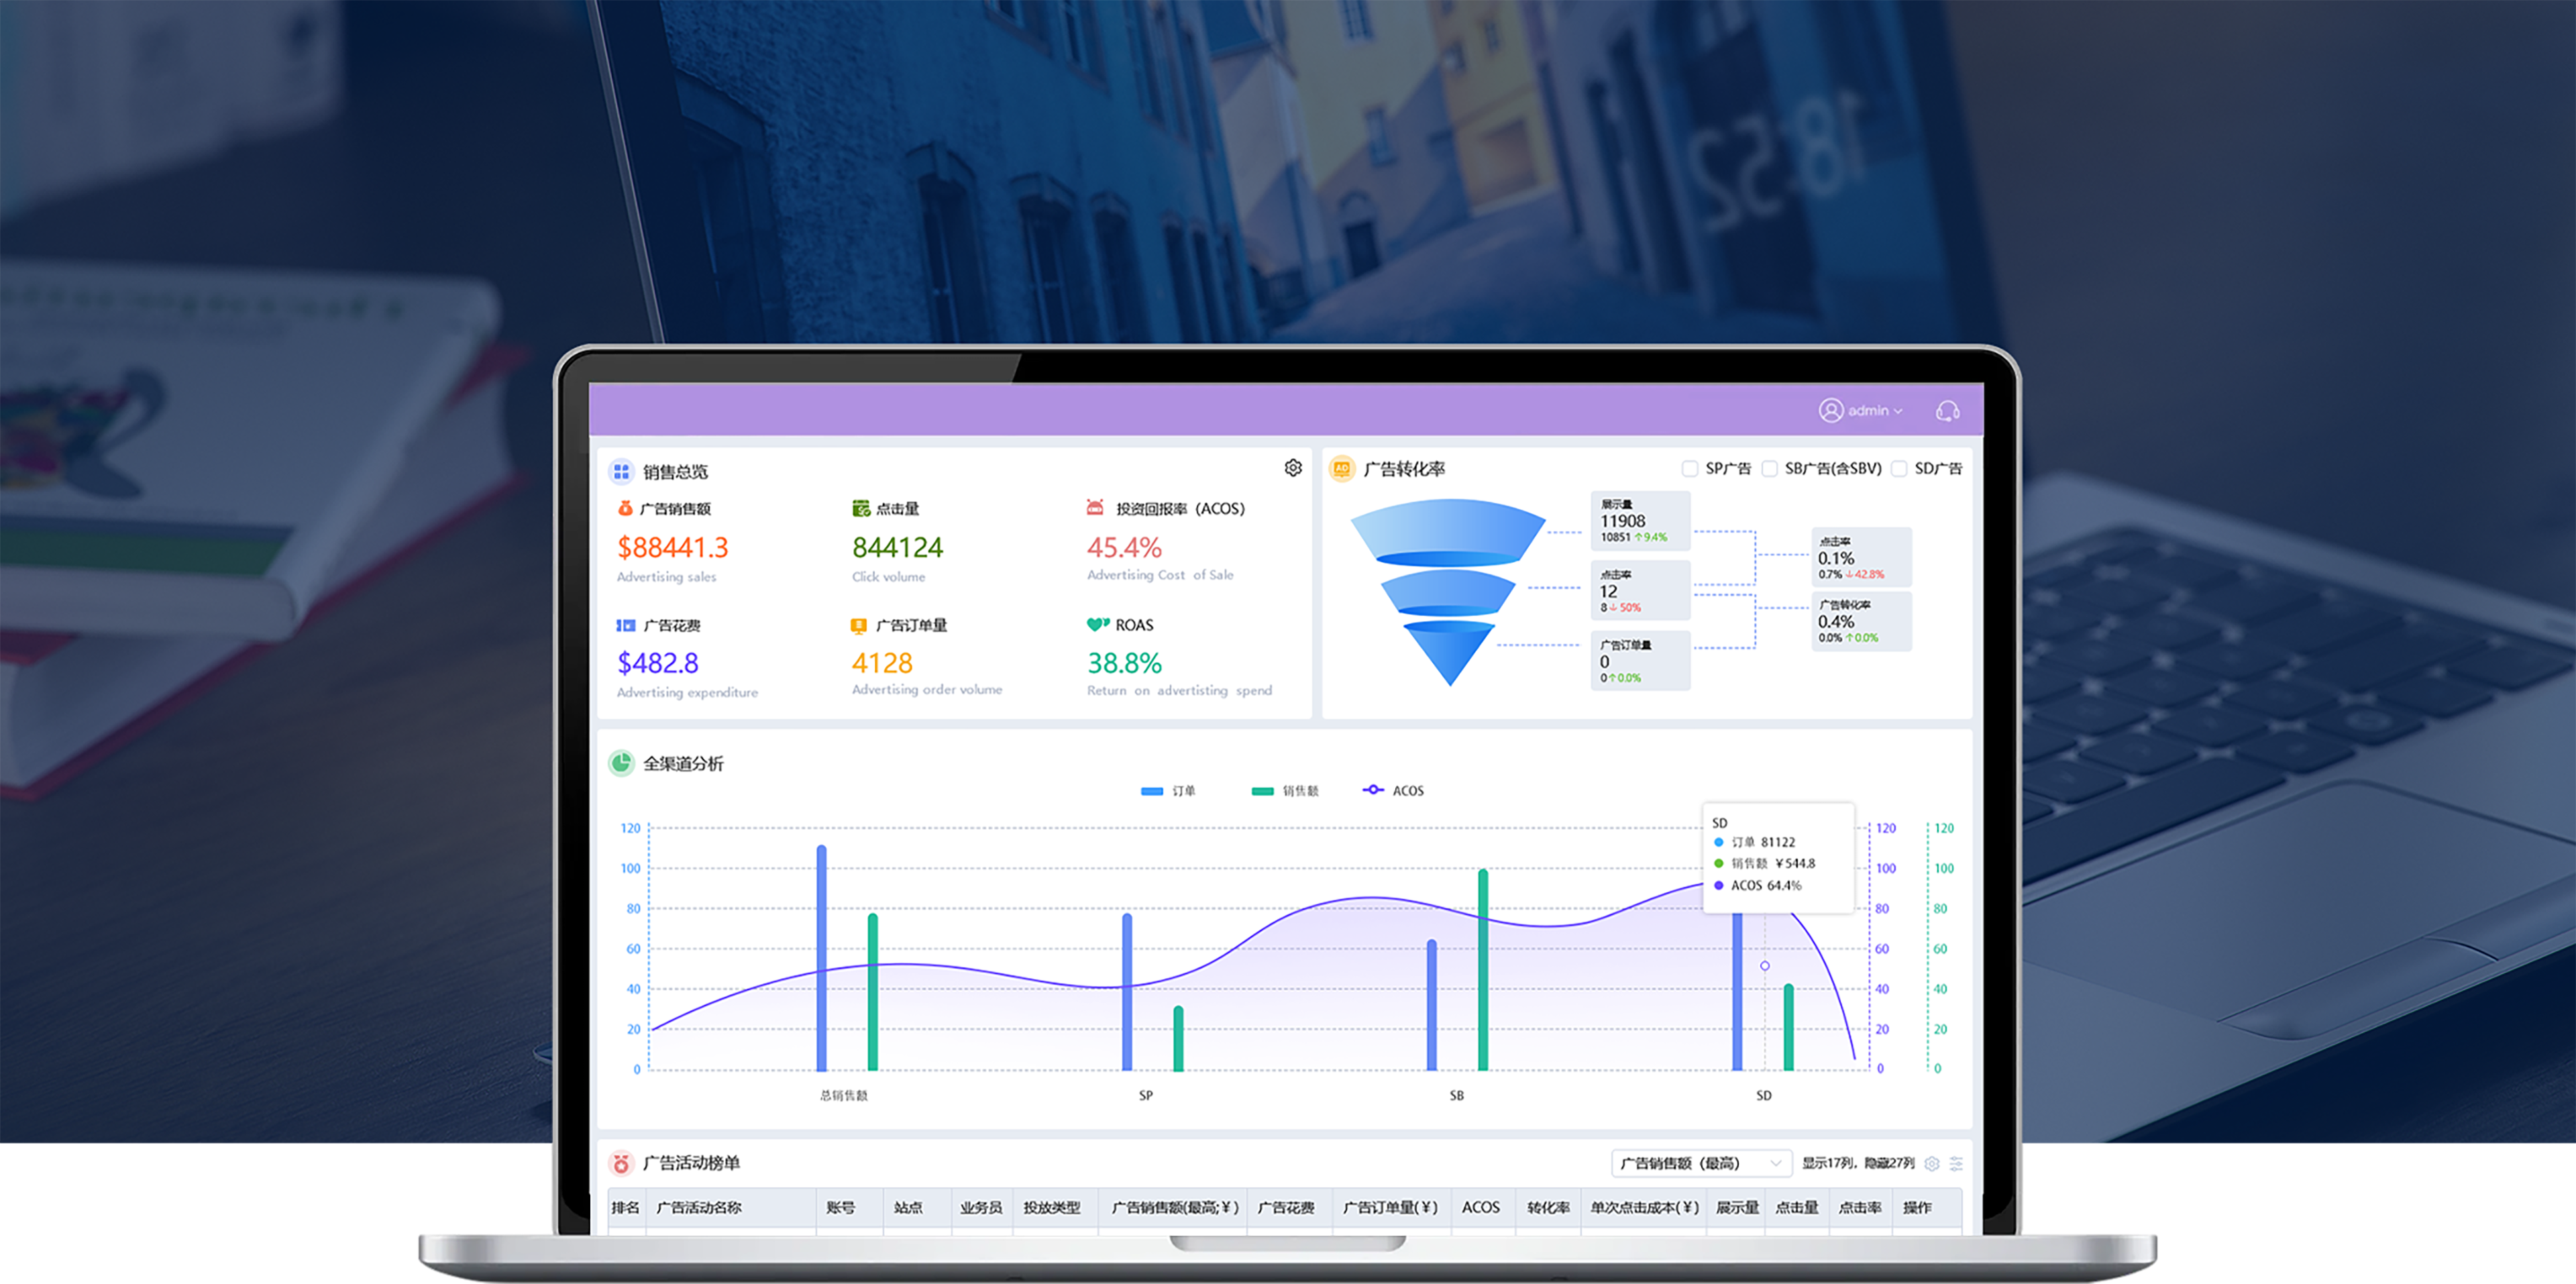Click the blue 订单 bar for SB
Image resolution: width=2576 pixels, height=1284 pixels.
(1431, 1005)
